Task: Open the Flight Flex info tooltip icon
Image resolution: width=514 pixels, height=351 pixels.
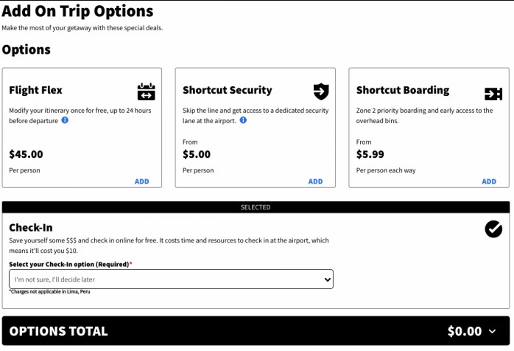Action: (65, 120)
